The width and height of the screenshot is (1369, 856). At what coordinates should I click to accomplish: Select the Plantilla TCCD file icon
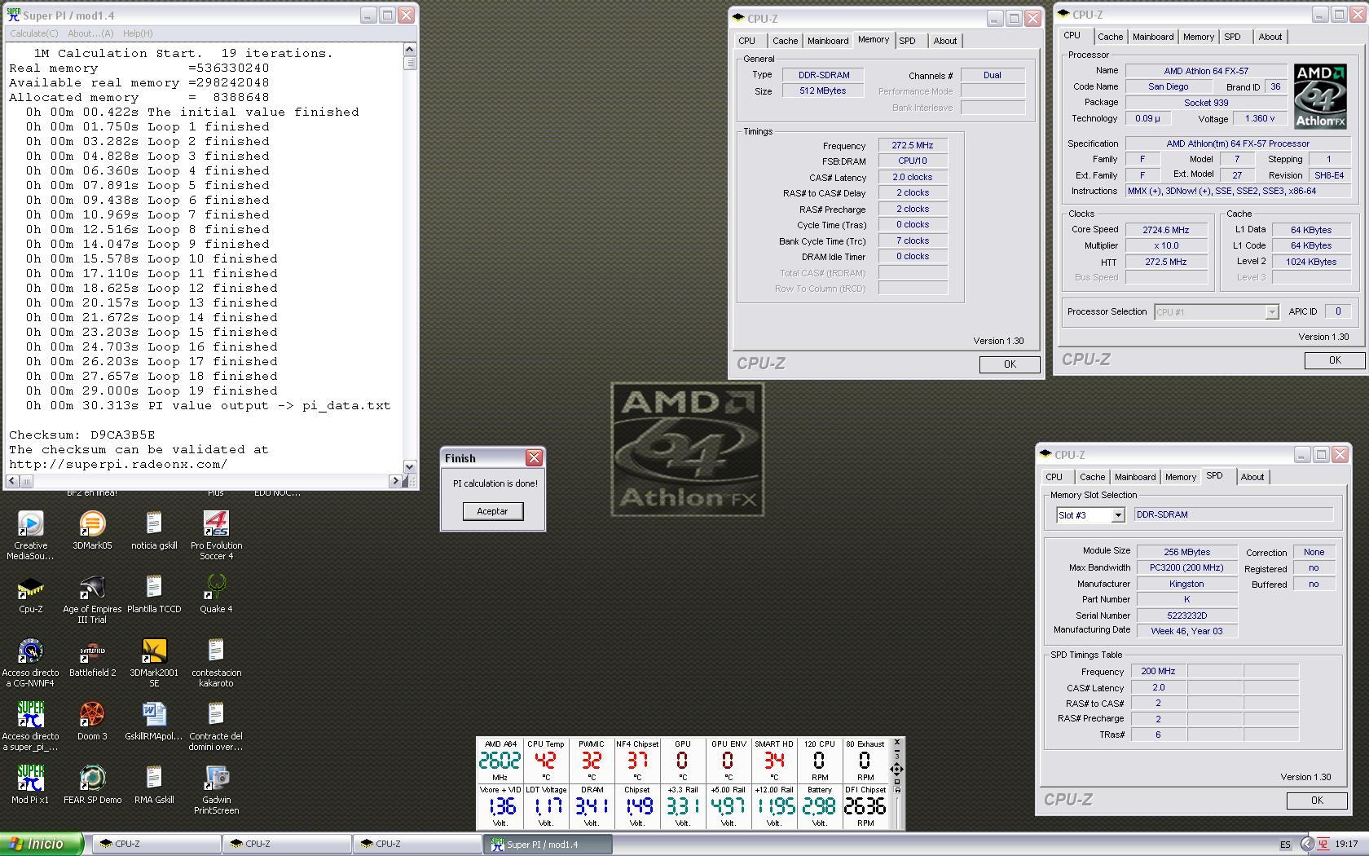[154, 594]
